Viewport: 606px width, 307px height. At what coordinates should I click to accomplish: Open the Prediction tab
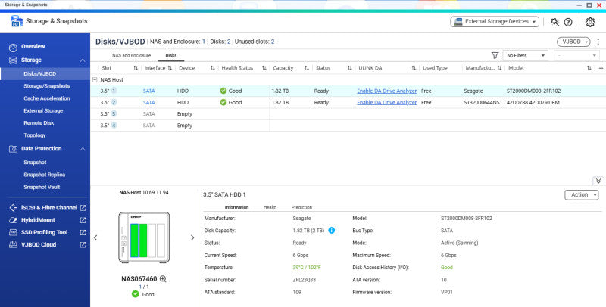pos(301,207)
